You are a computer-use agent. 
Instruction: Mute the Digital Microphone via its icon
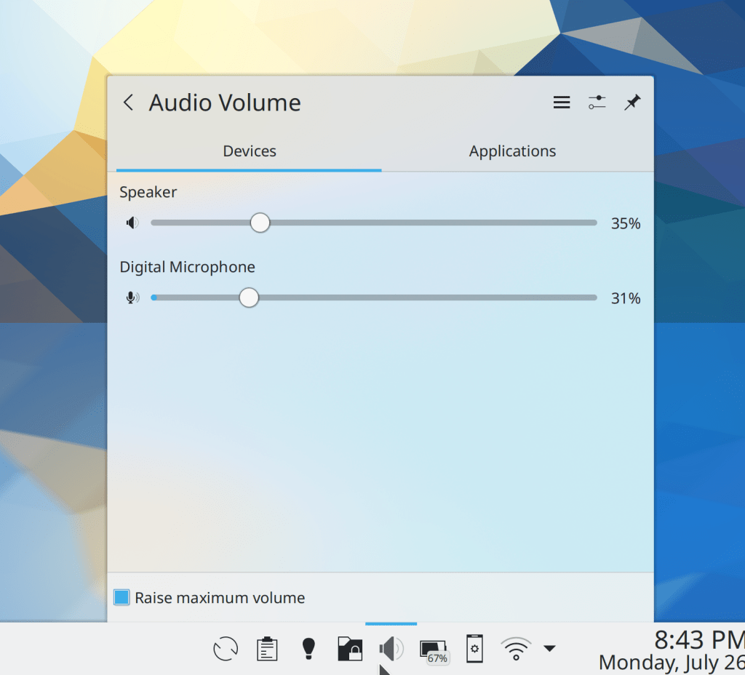point(132,297)
